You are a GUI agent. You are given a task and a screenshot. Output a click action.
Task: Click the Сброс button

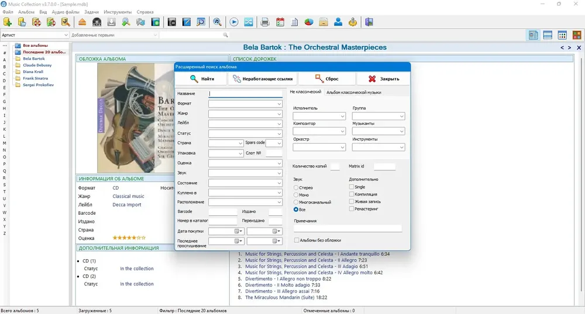(x=326, y=79)
